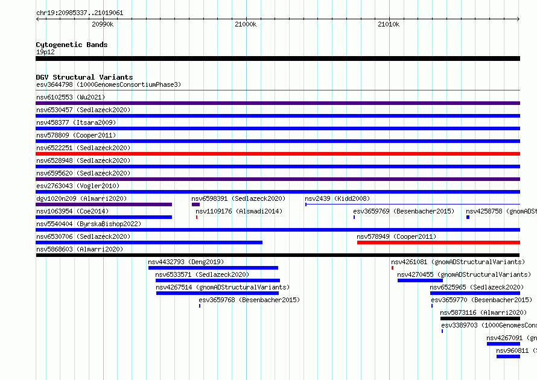
Task: Select nsv4267091 blue bar
Action: [x=503, y=344]
